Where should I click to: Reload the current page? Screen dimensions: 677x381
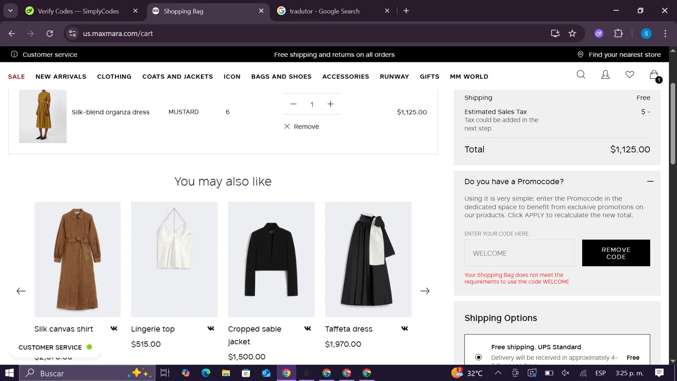pyautogui.click(x=50, y=33)
